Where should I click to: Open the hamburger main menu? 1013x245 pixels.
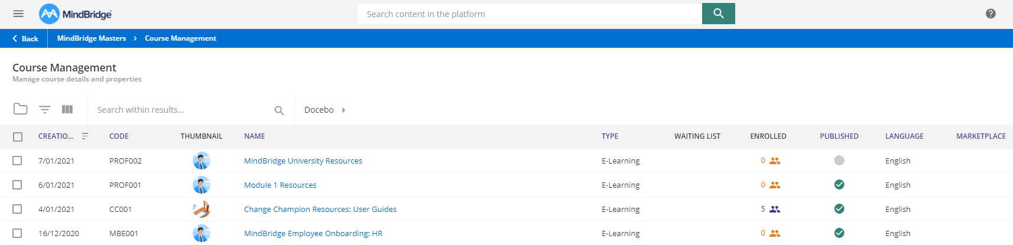tap(18, 14)
